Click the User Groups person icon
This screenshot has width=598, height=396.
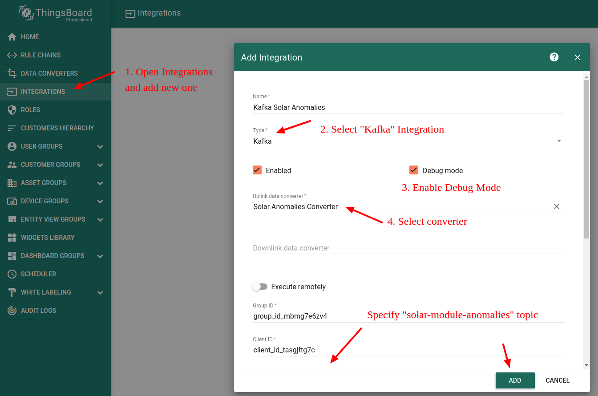(x=12, y=146)
